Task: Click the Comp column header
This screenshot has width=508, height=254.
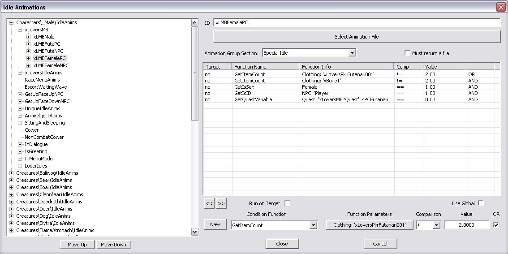Action: pyautogui.click(x=408, y=66)
